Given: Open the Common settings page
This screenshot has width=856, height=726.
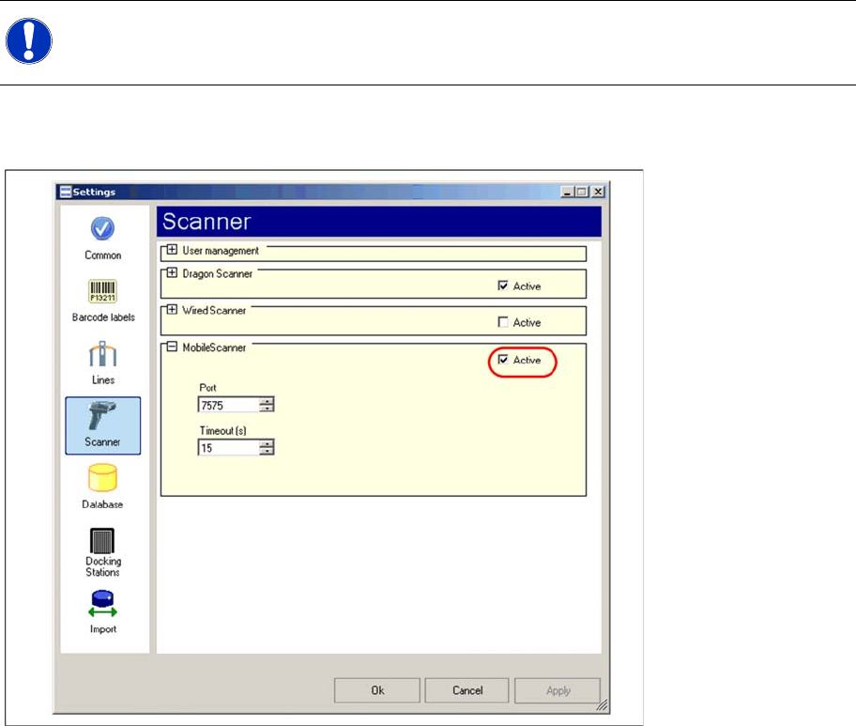Looking at the screenshot, I should pos(102,238).
